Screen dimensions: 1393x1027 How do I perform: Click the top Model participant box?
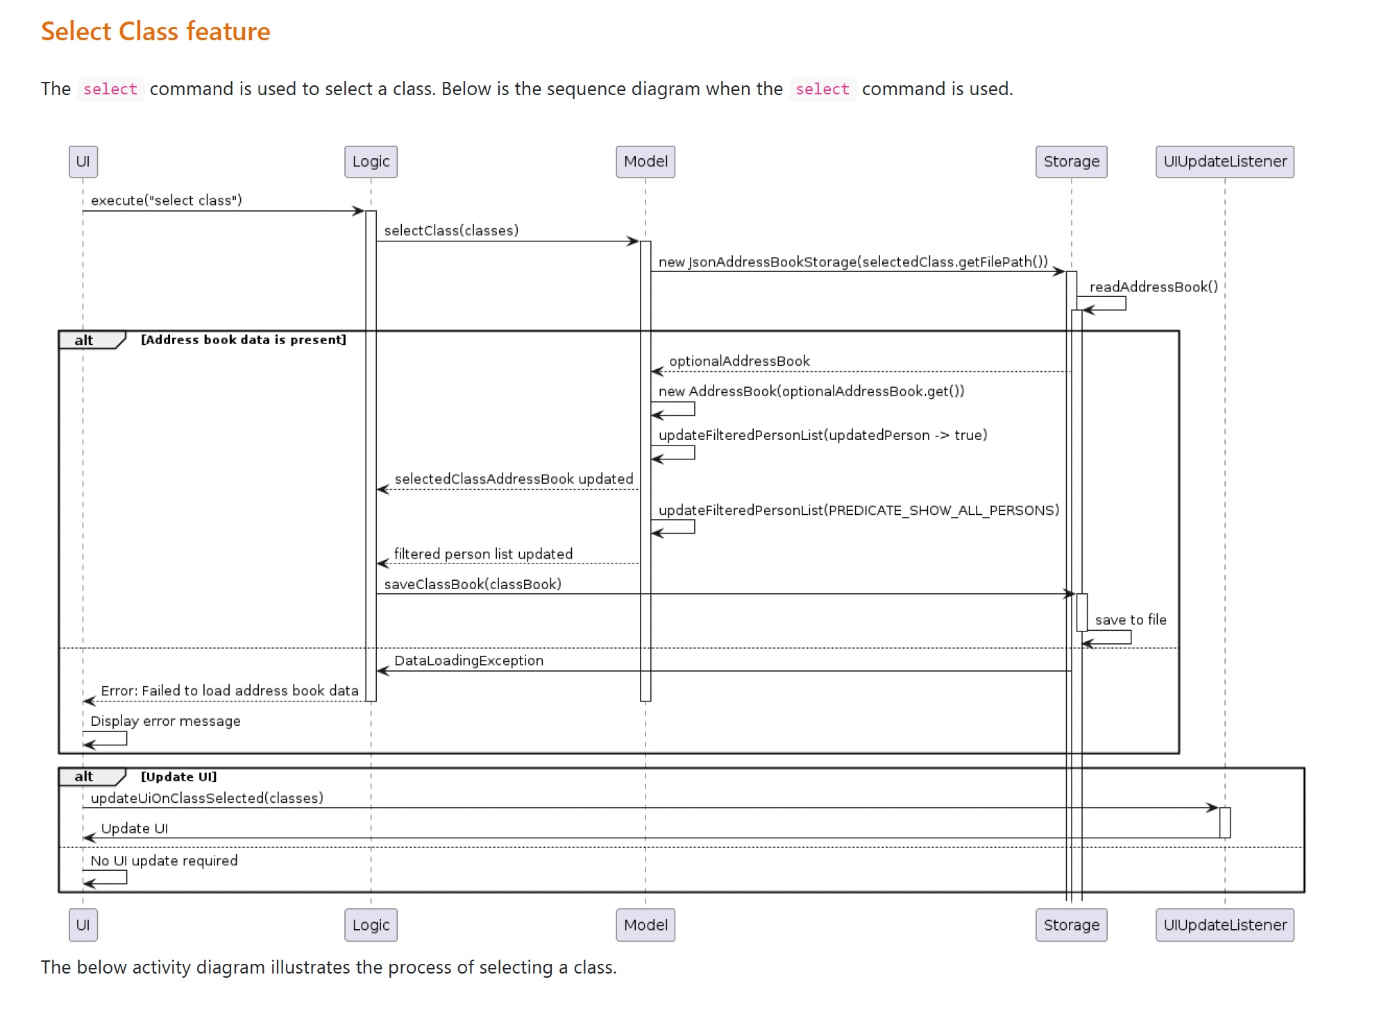click(645, 162)
